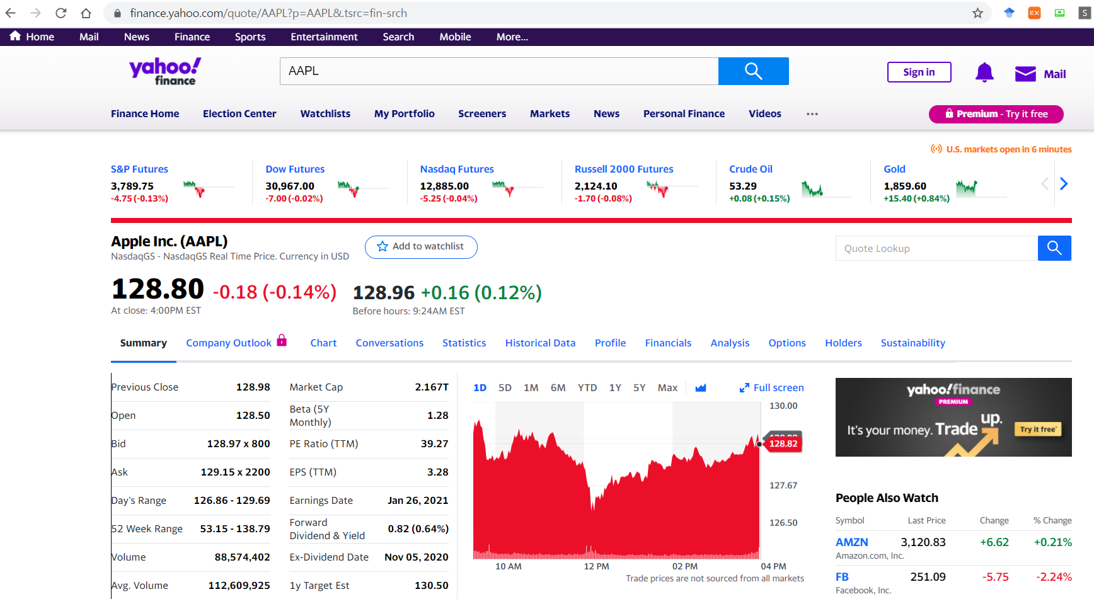
Task: Click the blue graduation cap extension icon
Action: click(1009, 13)
